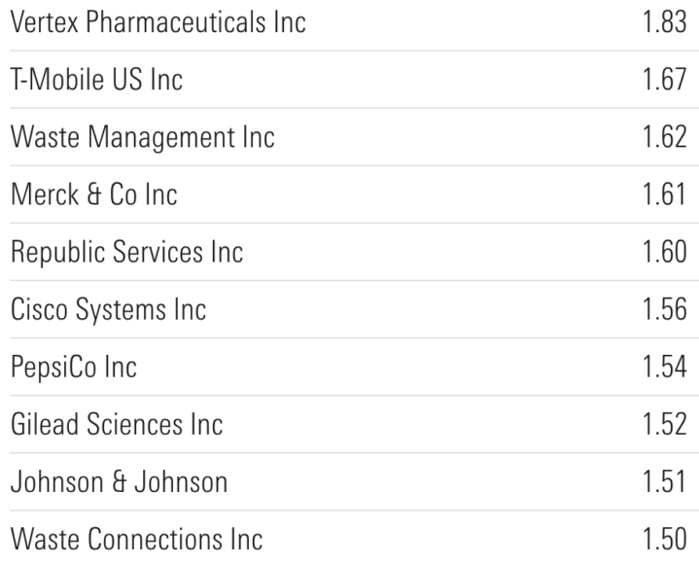Open the Merck & Co Inc holding
699x564 pixels.
point(93,194)
